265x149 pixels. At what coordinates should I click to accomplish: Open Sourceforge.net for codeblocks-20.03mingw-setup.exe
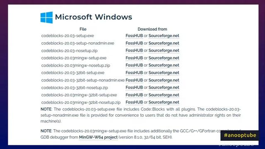point(164,58)
